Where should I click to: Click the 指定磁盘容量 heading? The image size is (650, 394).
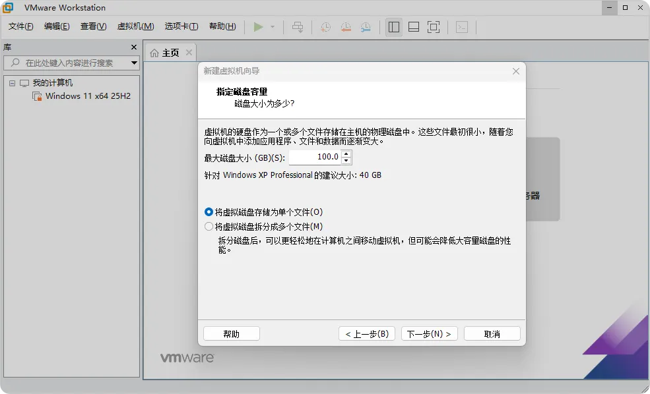[242, 92]
